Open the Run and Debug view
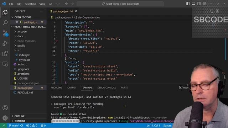Screen dimensions: 228x128 tap(5, 43)
